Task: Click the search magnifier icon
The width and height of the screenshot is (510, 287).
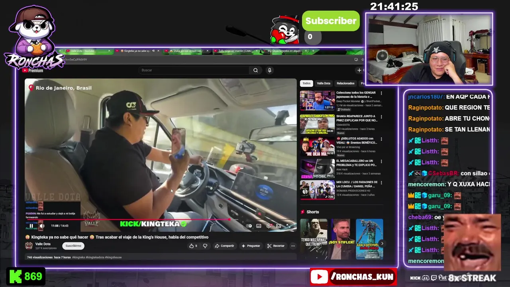Action: point(255,70)
